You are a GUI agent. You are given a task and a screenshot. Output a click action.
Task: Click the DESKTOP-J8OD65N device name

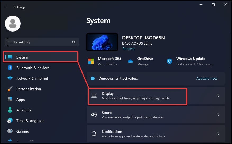[x=143, y=38]
